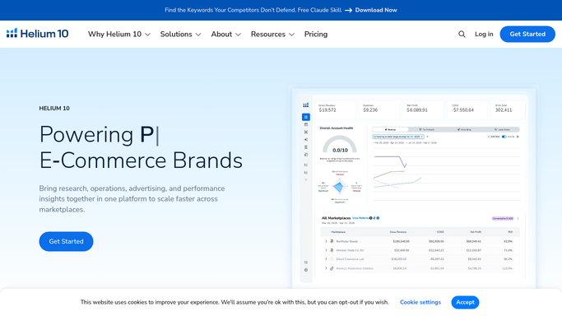This screenshot has width=562, height=316.
Task: Expand the Why Helium 10 dropdown
Action: coord(119,34)
